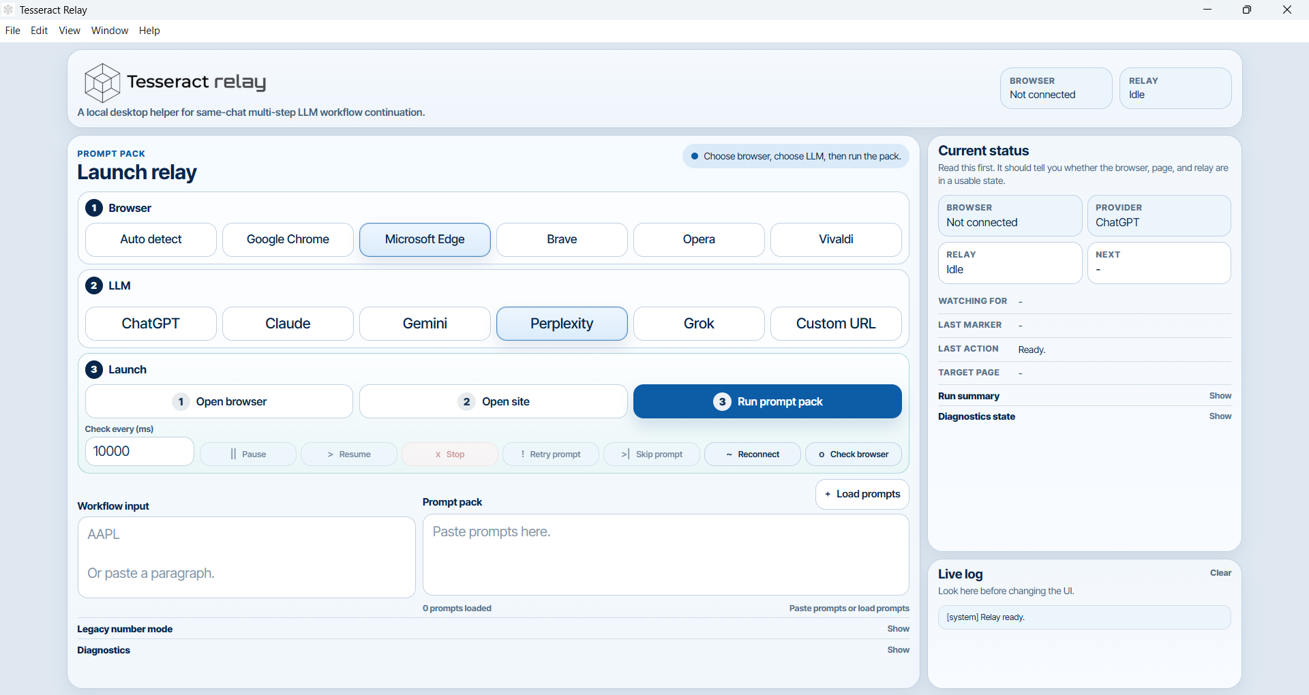Open the Help menu
The image size is (1309, 695).
[x=149, y=31]
